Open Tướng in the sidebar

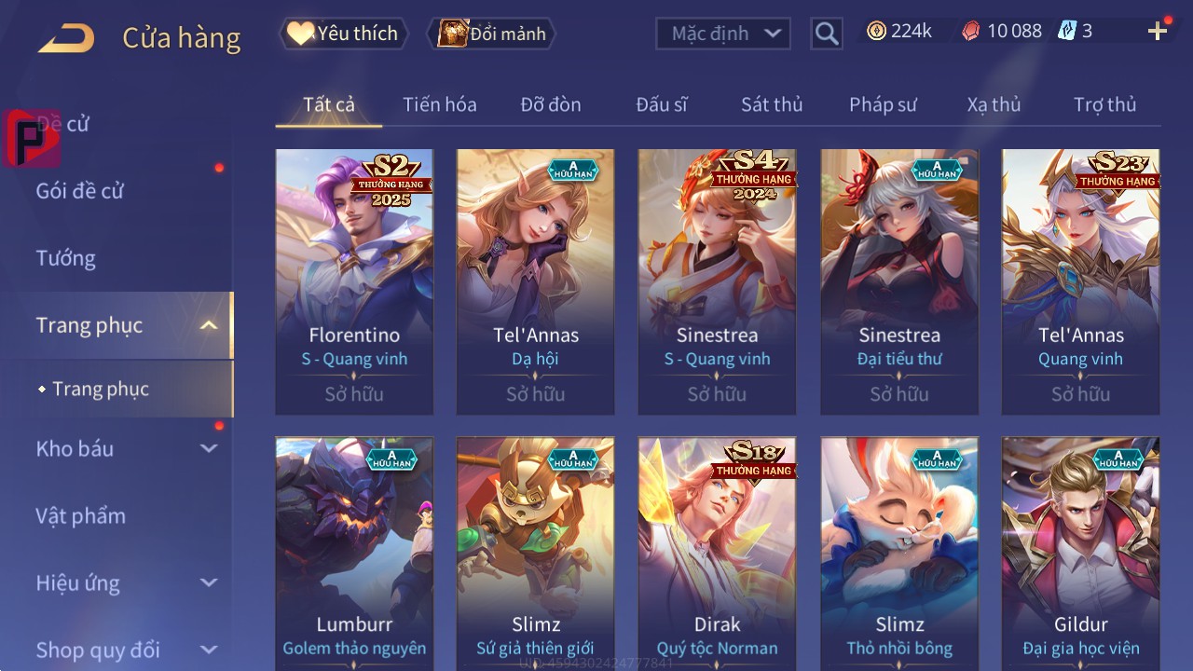pos(66,258)
